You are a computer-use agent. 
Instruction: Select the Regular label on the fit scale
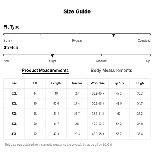click(77, 41)
